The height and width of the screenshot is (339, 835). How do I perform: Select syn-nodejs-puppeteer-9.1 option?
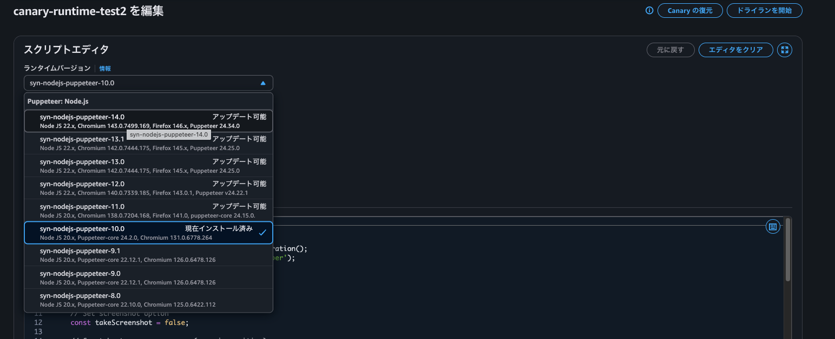(x=148, y=255)
